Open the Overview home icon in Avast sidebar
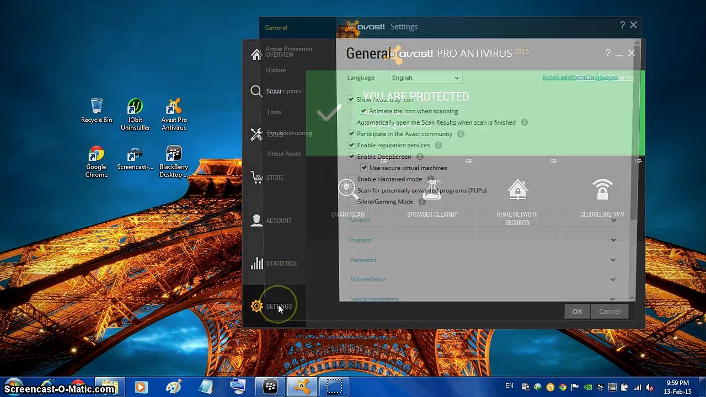The width and height of the screenshot is (706, 397). point(256,55)
